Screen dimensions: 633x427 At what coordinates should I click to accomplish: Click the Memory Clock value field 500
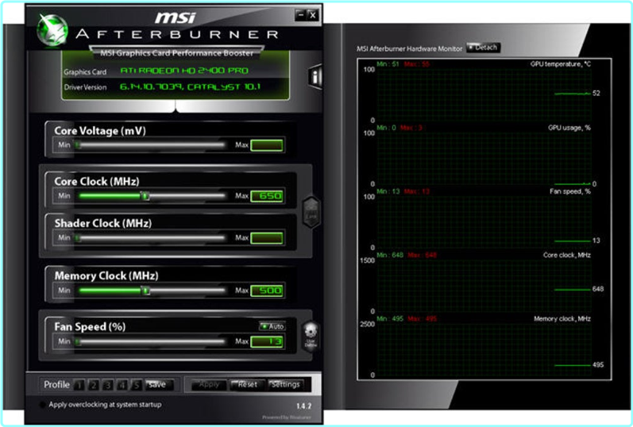[x=267, y=290]
